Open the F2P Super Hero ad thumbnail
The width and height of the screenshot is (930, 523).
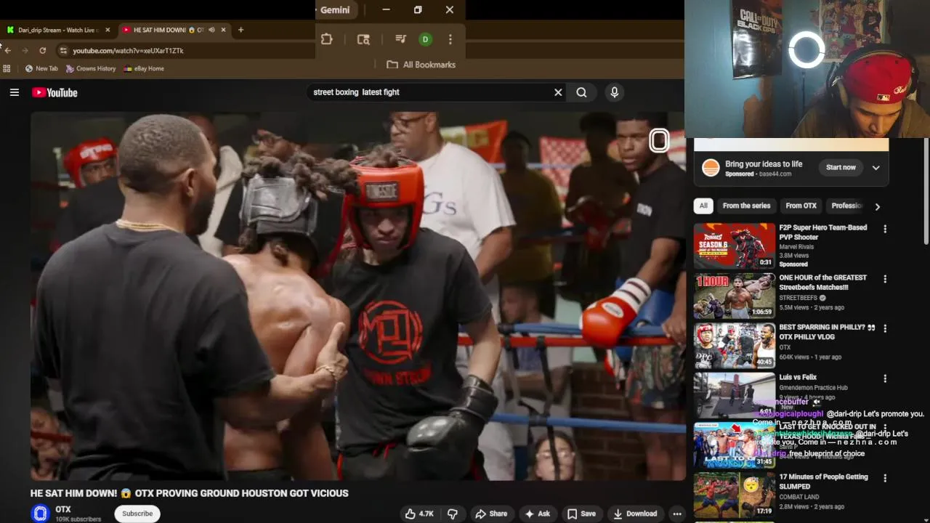click(734, 246)
